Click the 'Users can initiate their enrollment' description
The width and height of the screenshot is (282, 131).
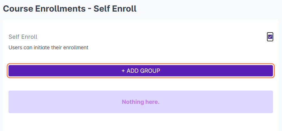[x=48, y=48]
